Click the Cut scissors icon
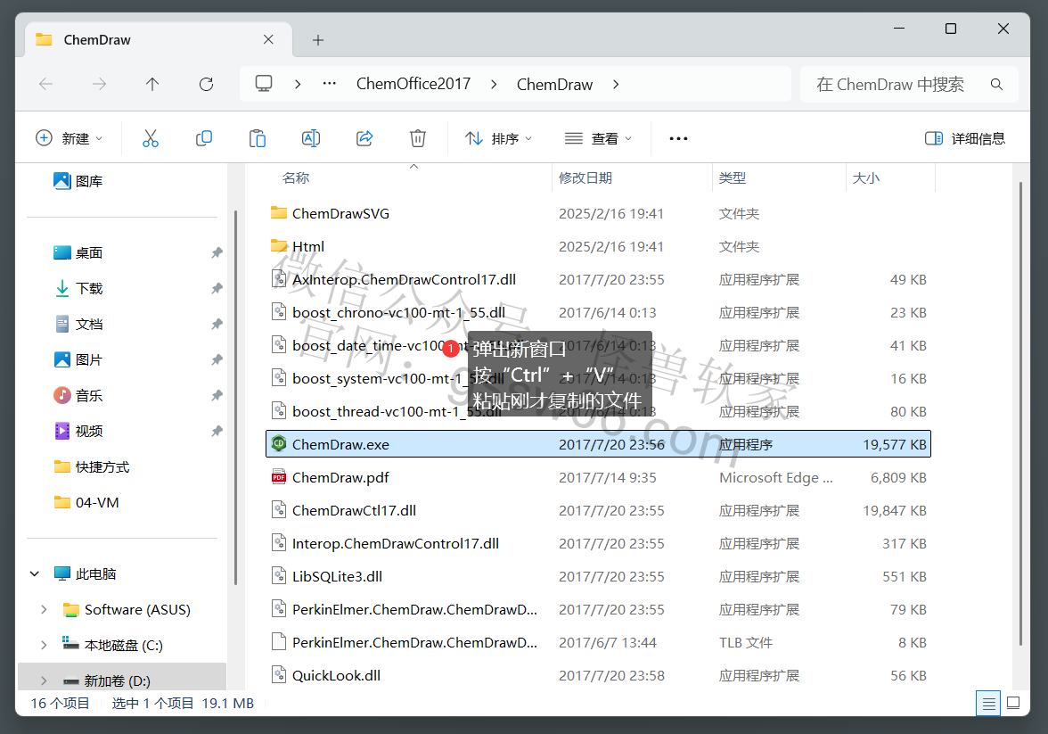 coord(151,138)
